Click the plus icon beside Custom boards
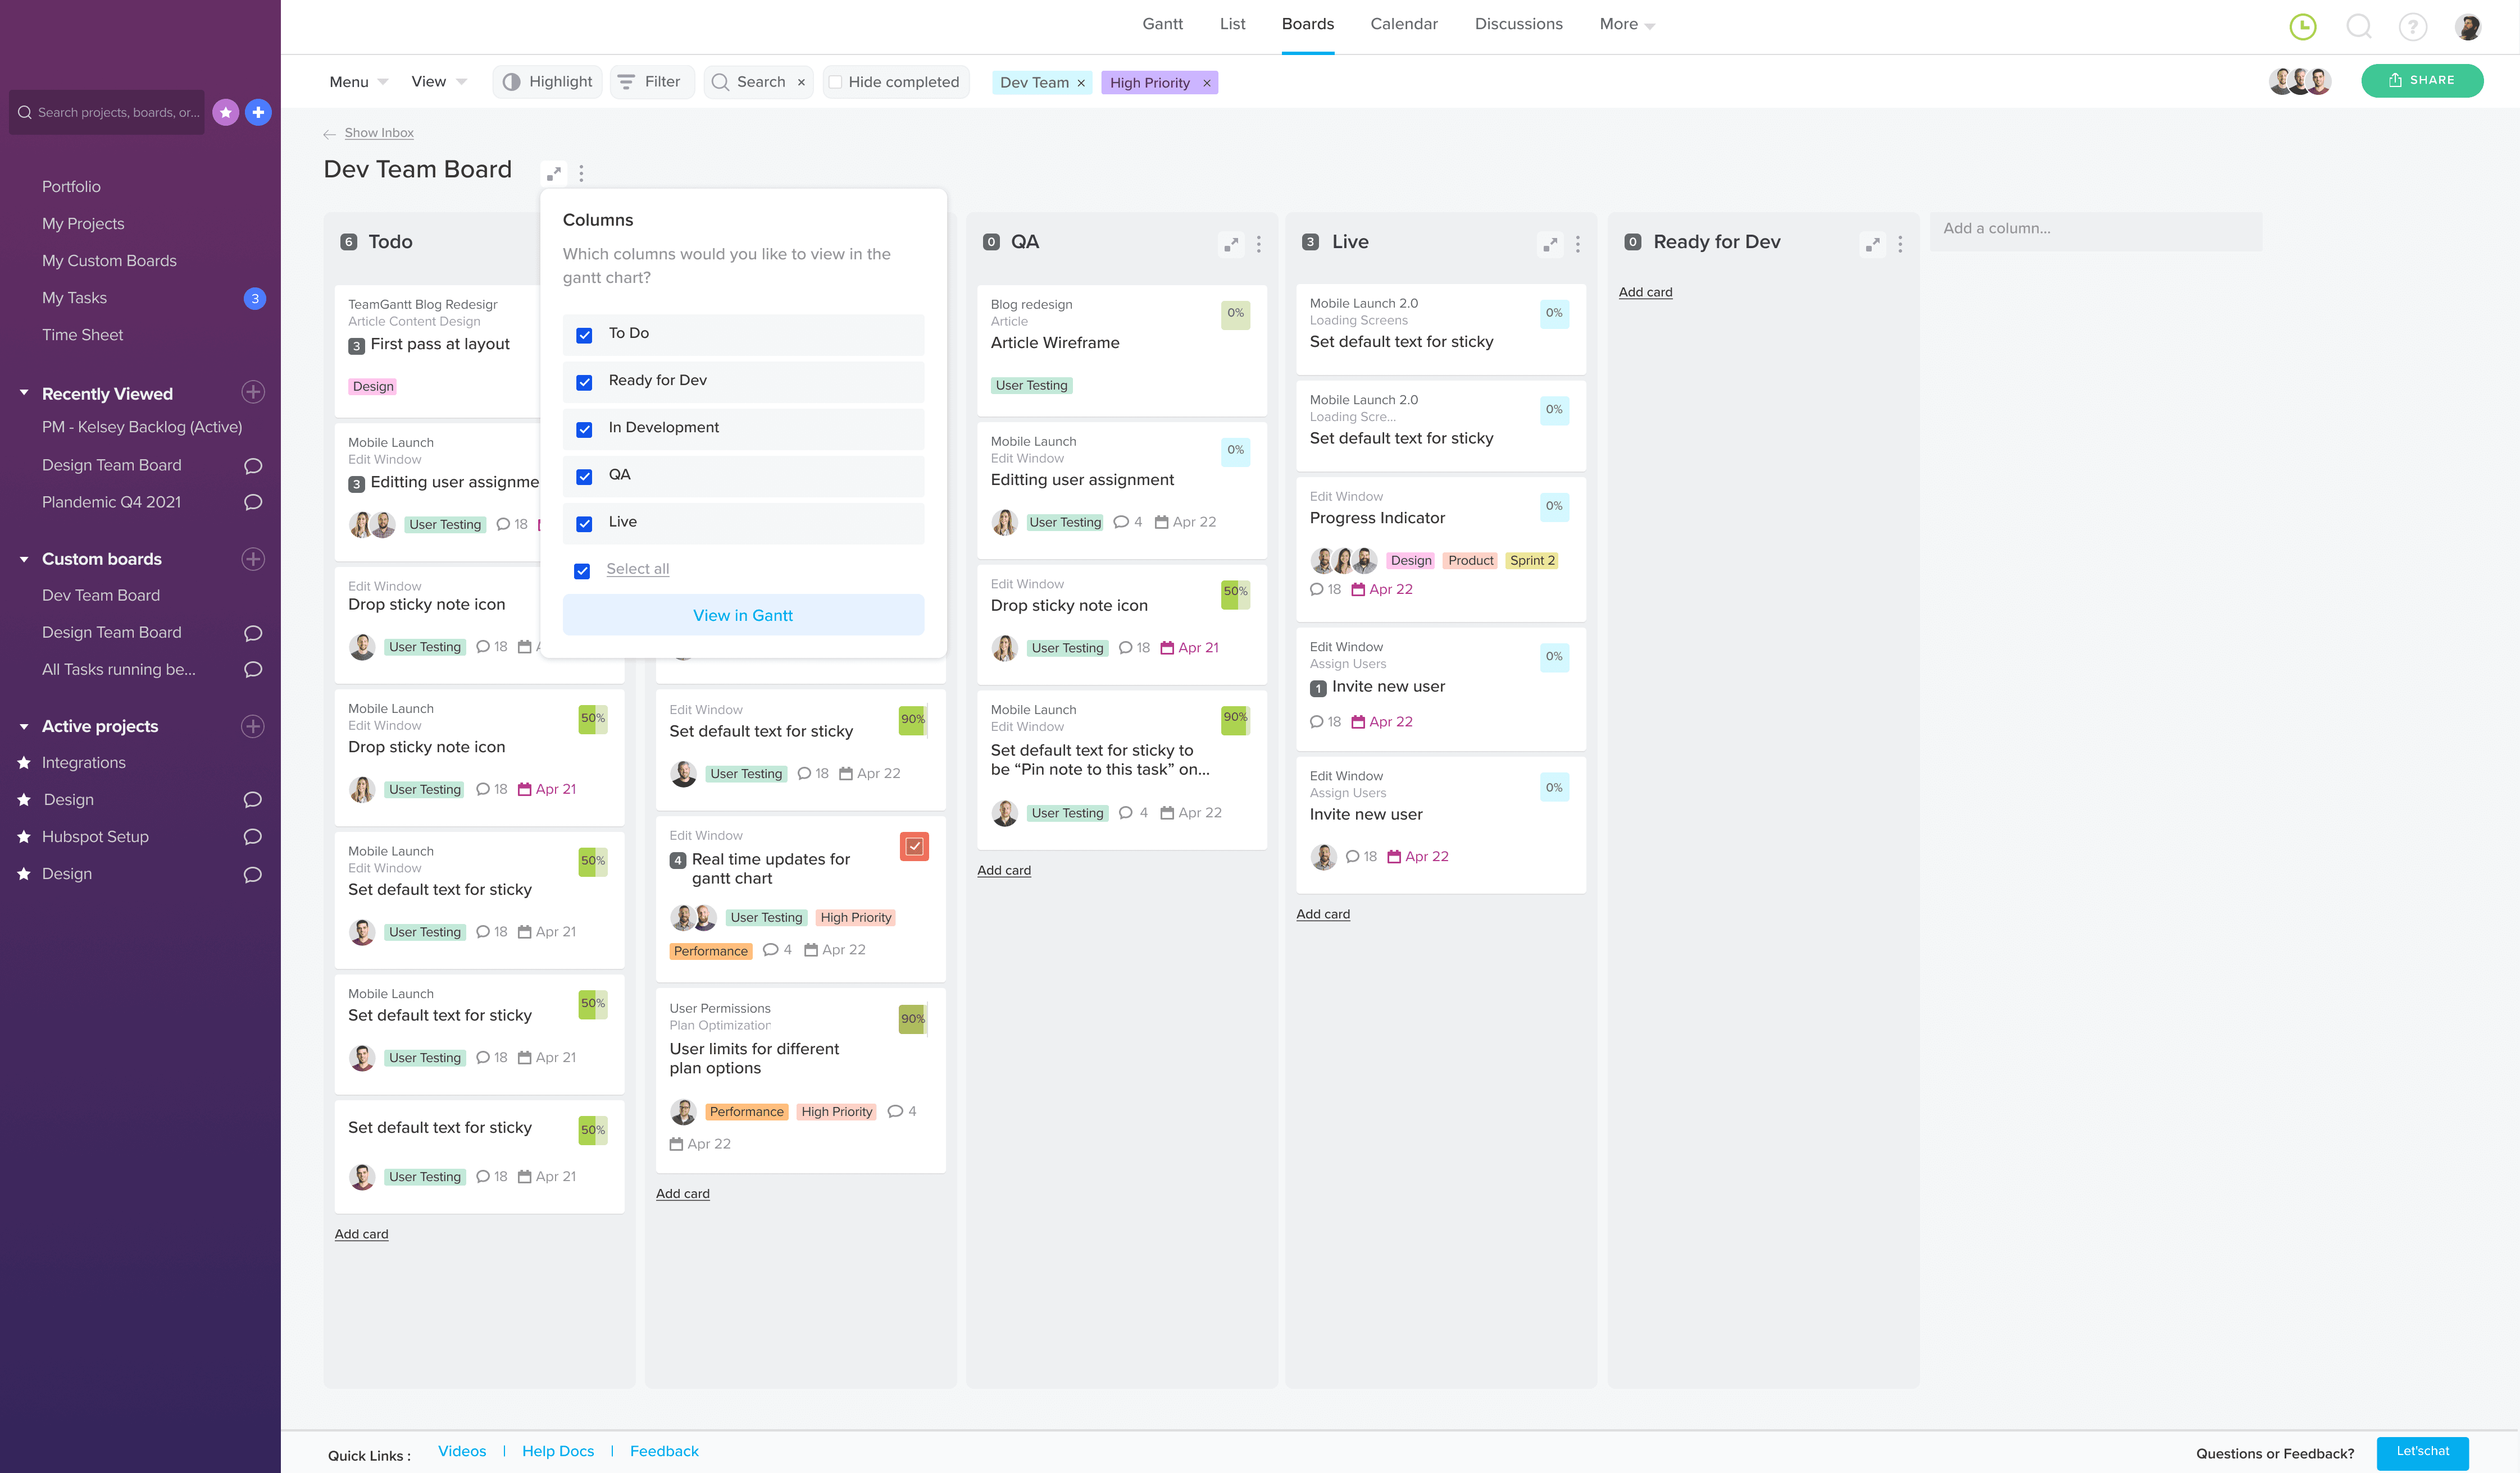The width and height of the screenshot is (2520, 1473). pos(253,559)
